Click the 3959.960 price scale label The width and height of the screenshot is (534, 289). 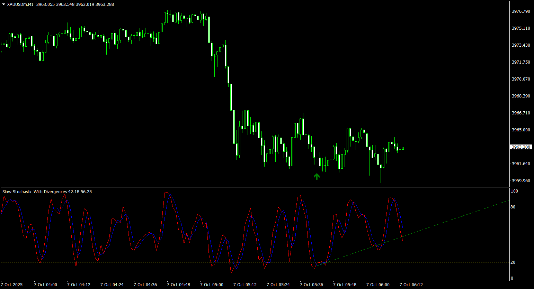coord(521,180)
